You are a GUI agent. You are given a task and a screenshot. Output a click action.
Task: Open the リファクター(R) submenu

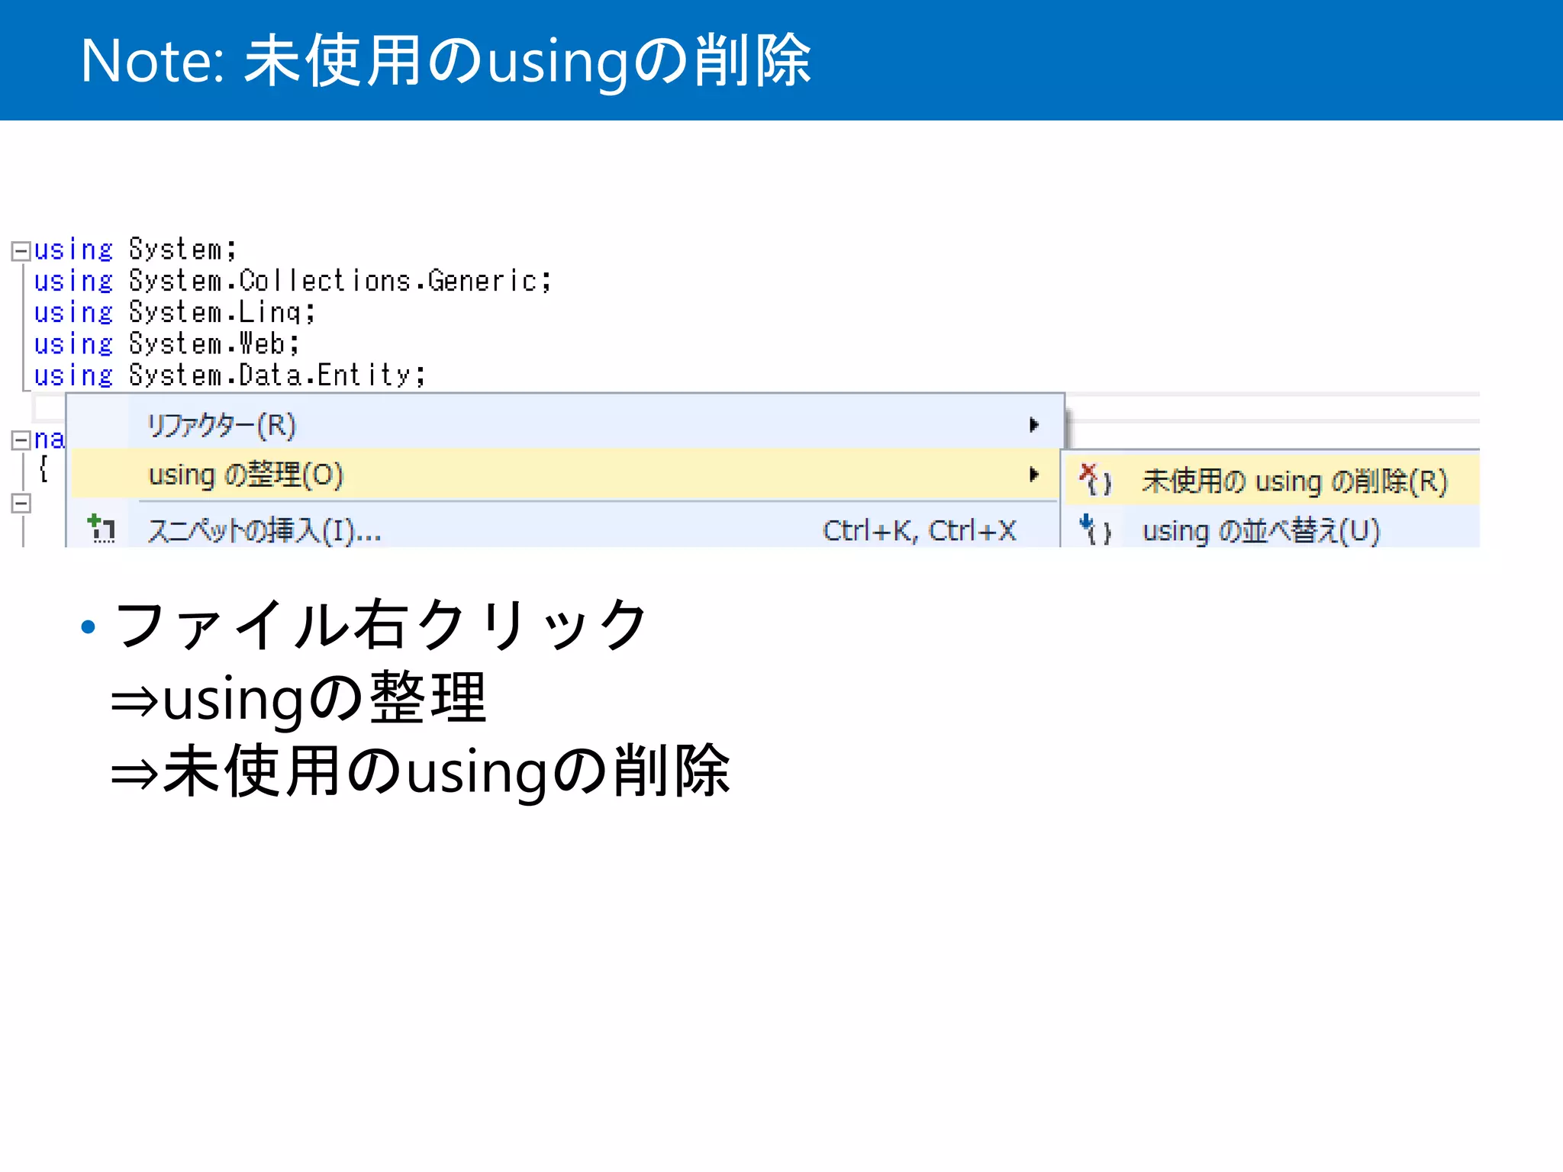(x=565, y=424)
